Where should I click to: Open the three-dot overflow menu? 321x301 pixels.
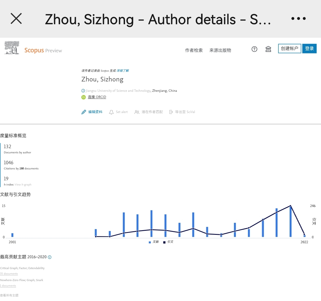[298, 19]
